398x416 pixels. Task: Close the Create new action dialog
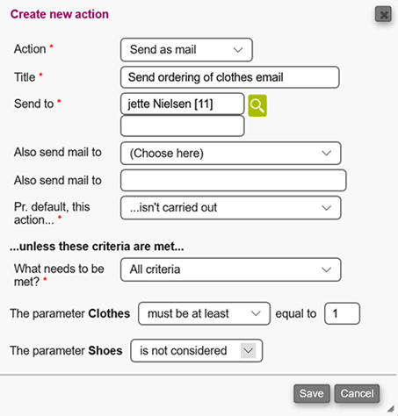pyautogui.click(x=383, y=14)
